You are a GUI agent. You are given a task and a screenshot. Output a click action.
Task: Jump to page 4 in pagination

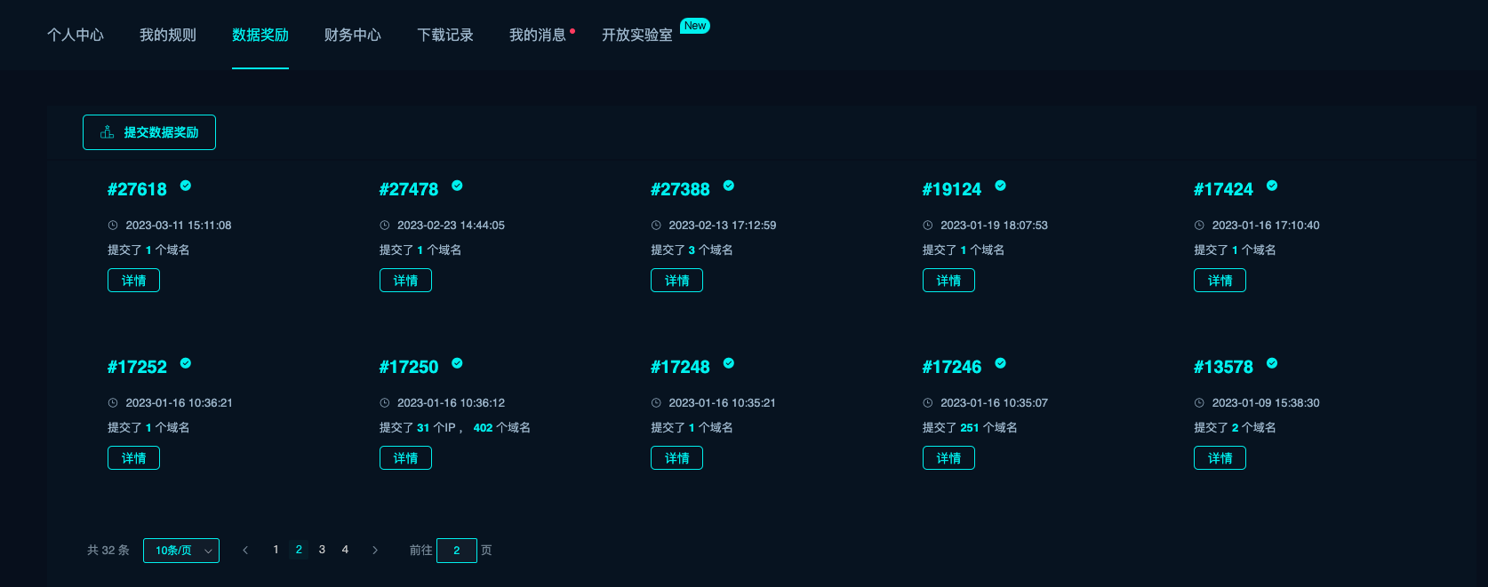tap(345, 550)
